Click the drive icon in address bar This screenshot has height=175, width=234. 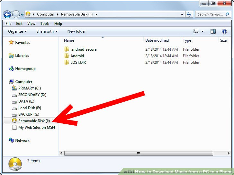pyautogui.click(x=28, y=14)
